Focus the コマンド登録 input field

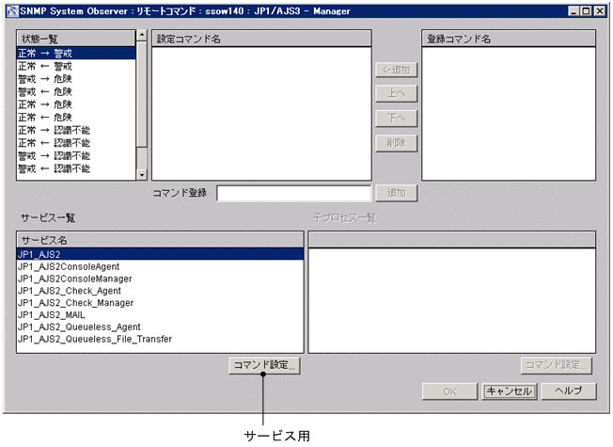click(293, 193)
